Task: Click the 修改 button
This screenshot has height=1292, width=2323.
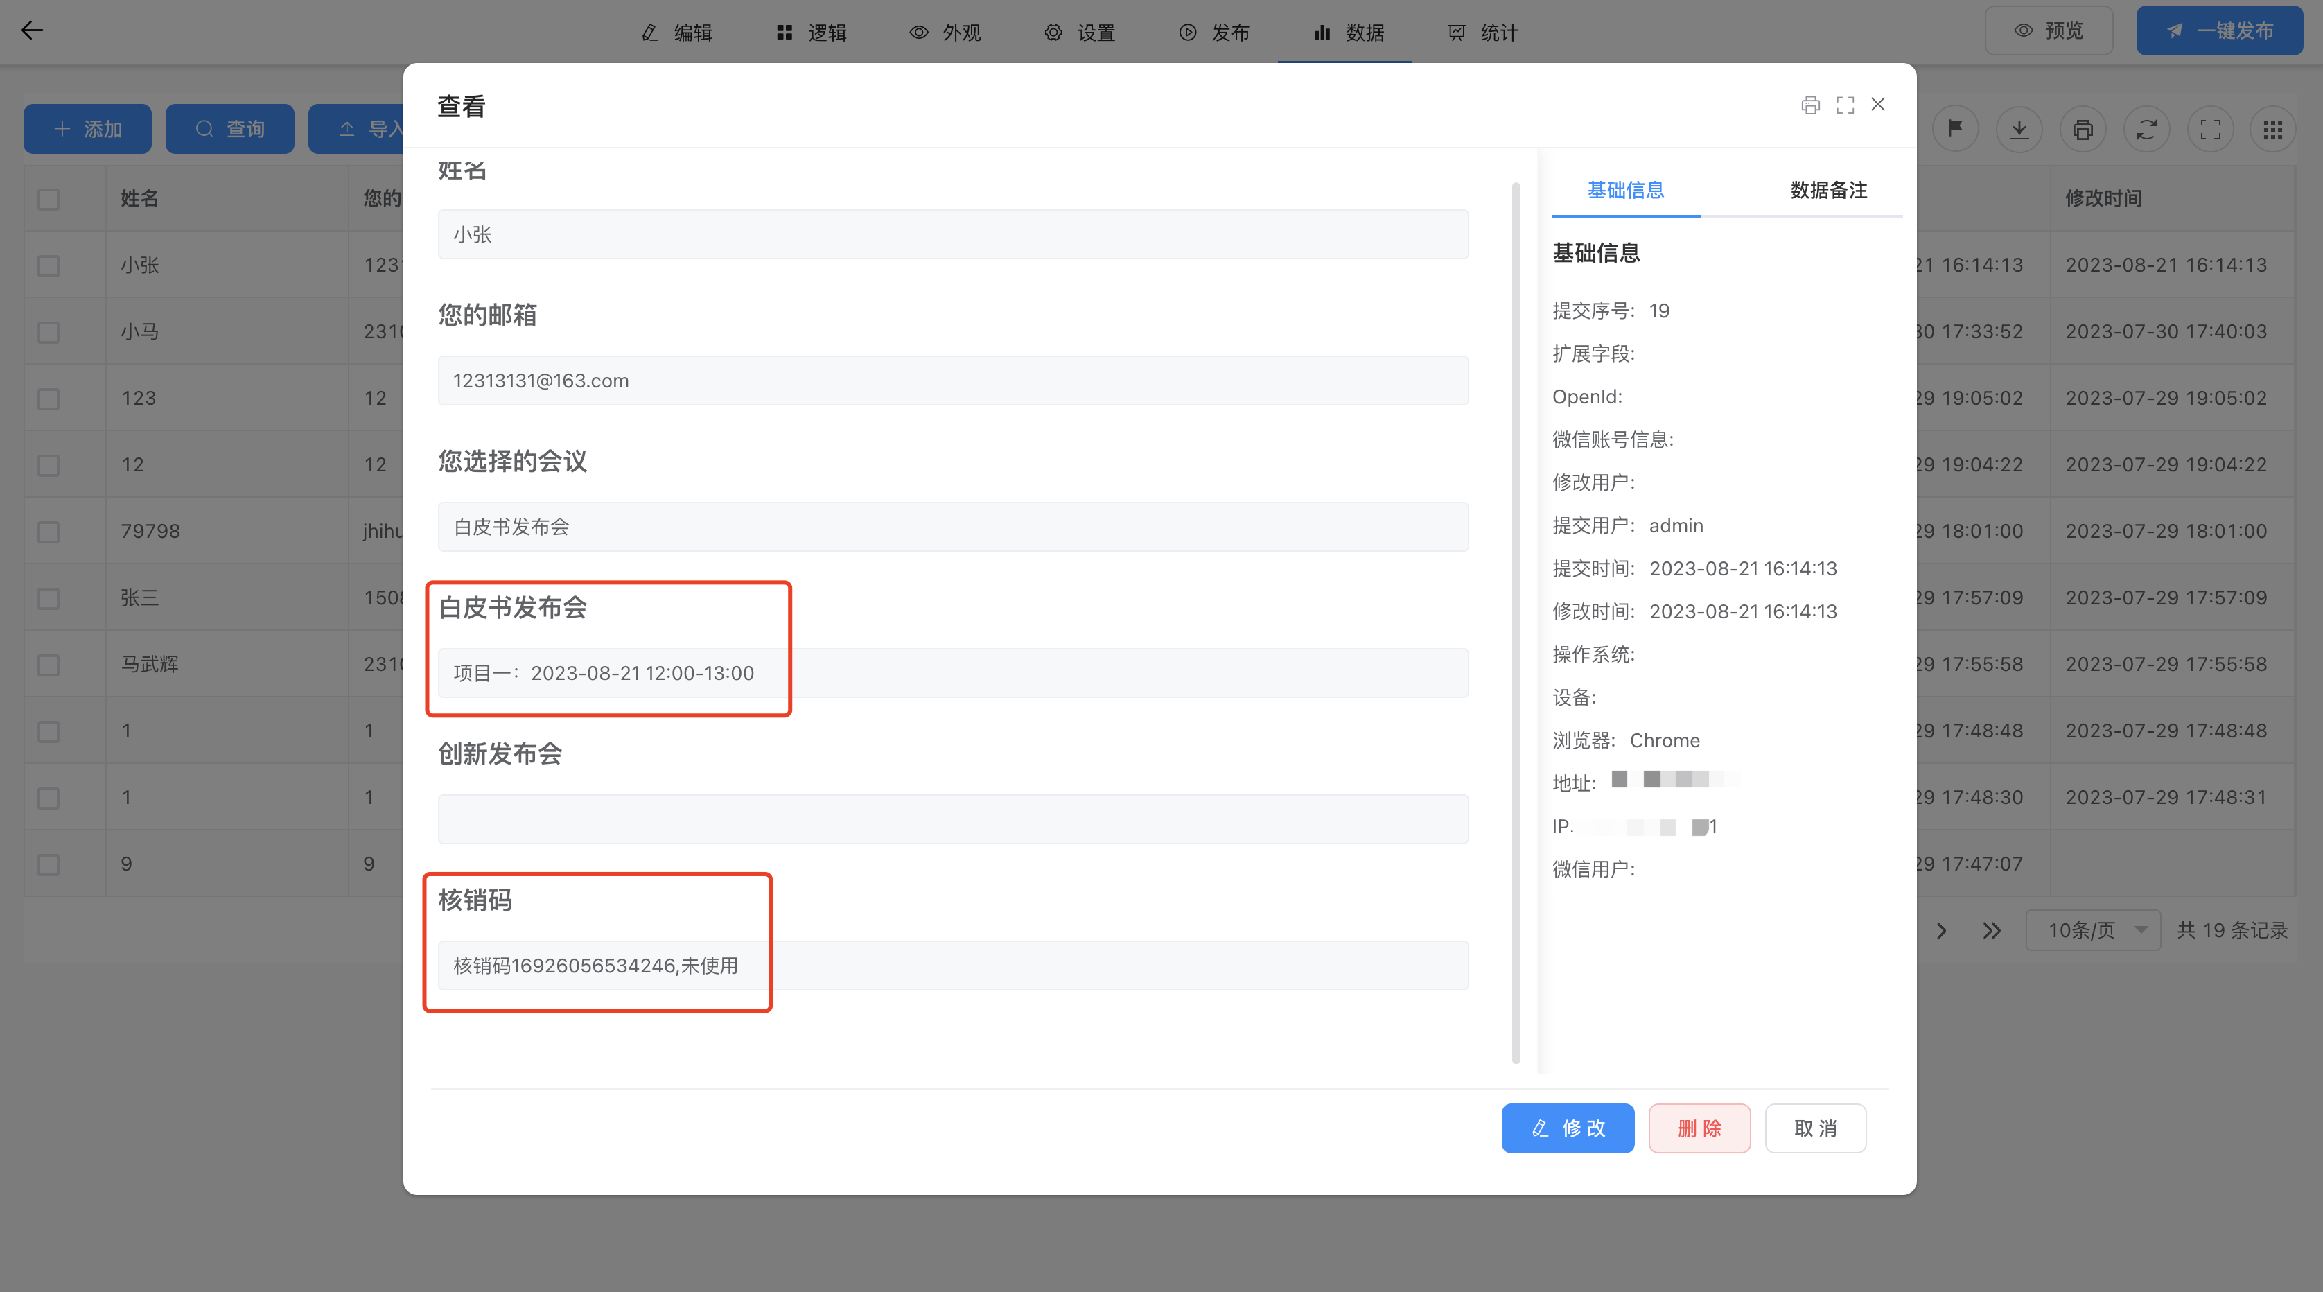Action: 1568,1128
